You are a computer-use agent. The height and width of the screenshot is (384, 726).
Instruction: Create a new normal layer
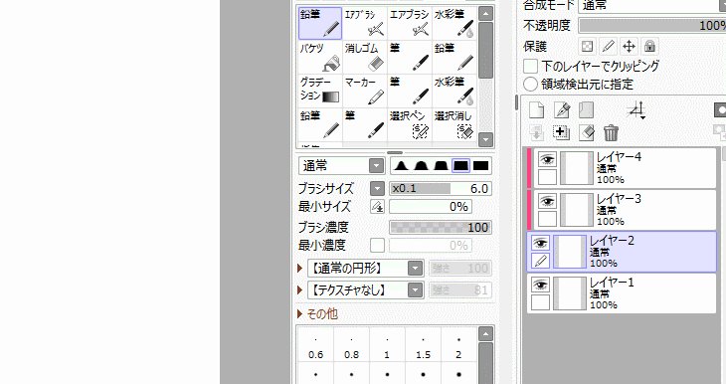point(536,110)
